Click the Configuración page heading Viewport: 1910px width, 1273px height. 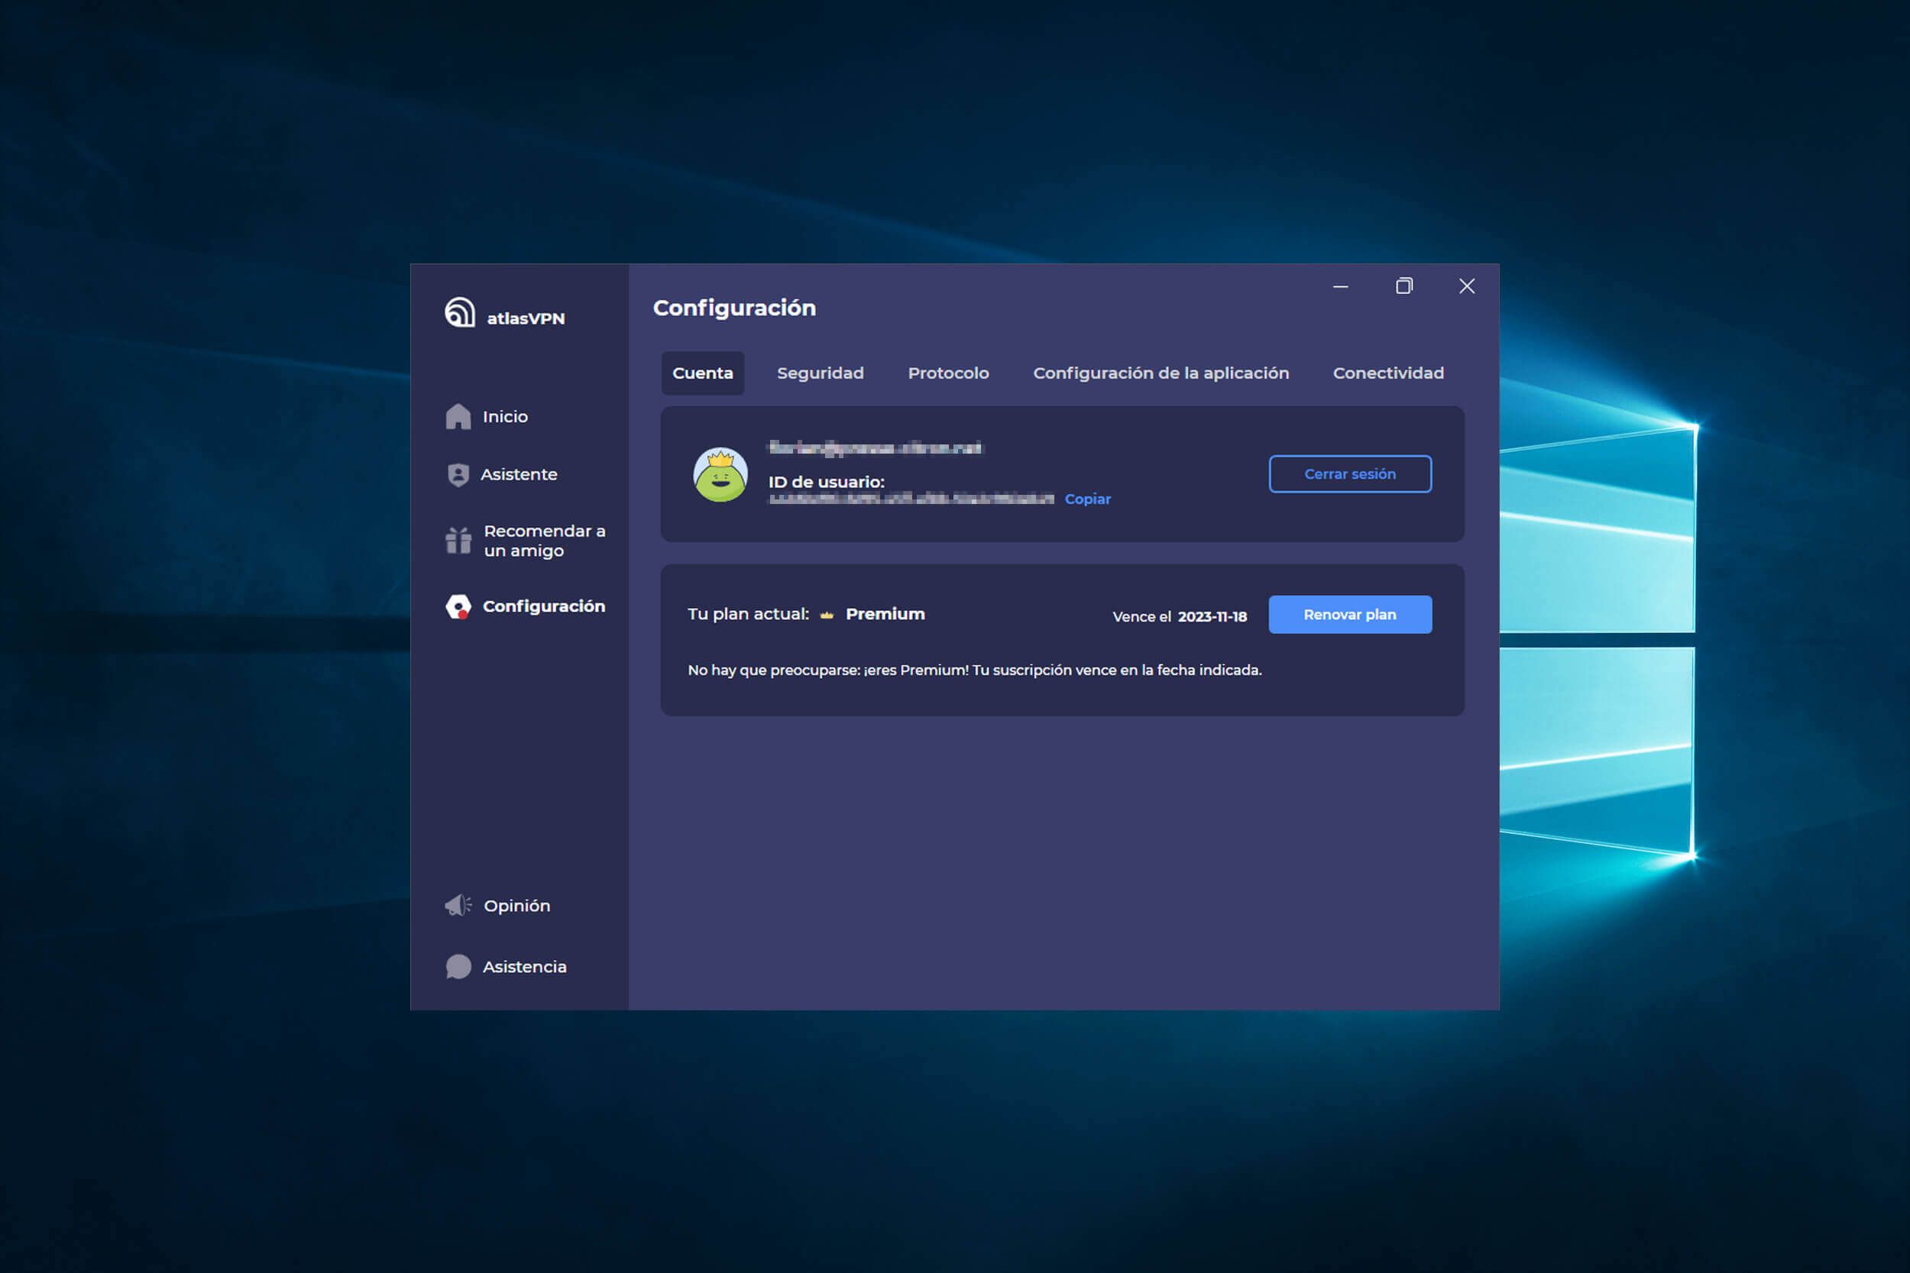[734, 309]
